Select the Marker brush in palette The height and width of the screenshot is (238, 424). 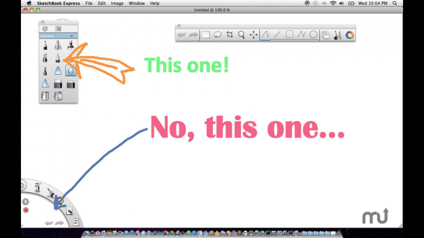[x=71, y=45]
